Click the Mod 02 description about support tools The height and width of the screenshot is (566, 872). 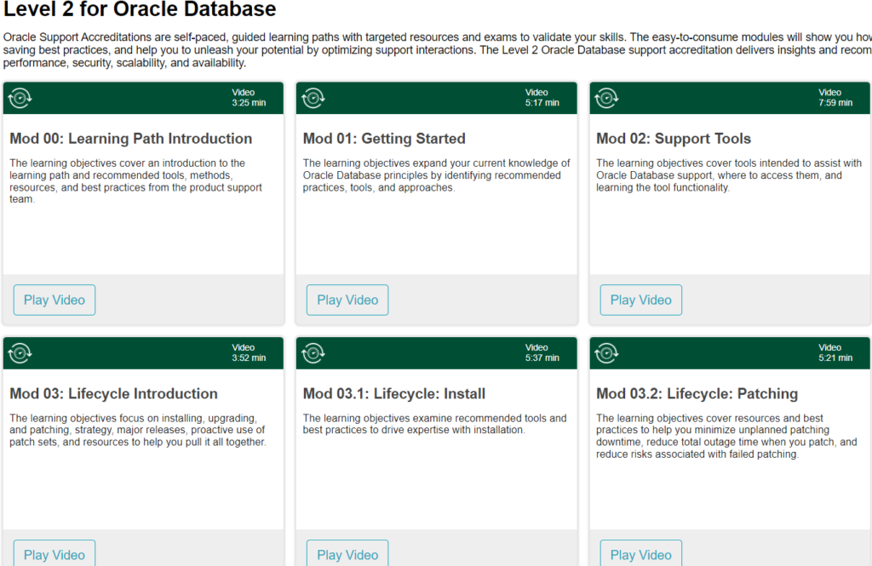pyautogui.click(x=729, y=175)
